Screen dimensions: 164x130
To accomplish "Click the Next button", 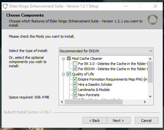I will 119,121.
